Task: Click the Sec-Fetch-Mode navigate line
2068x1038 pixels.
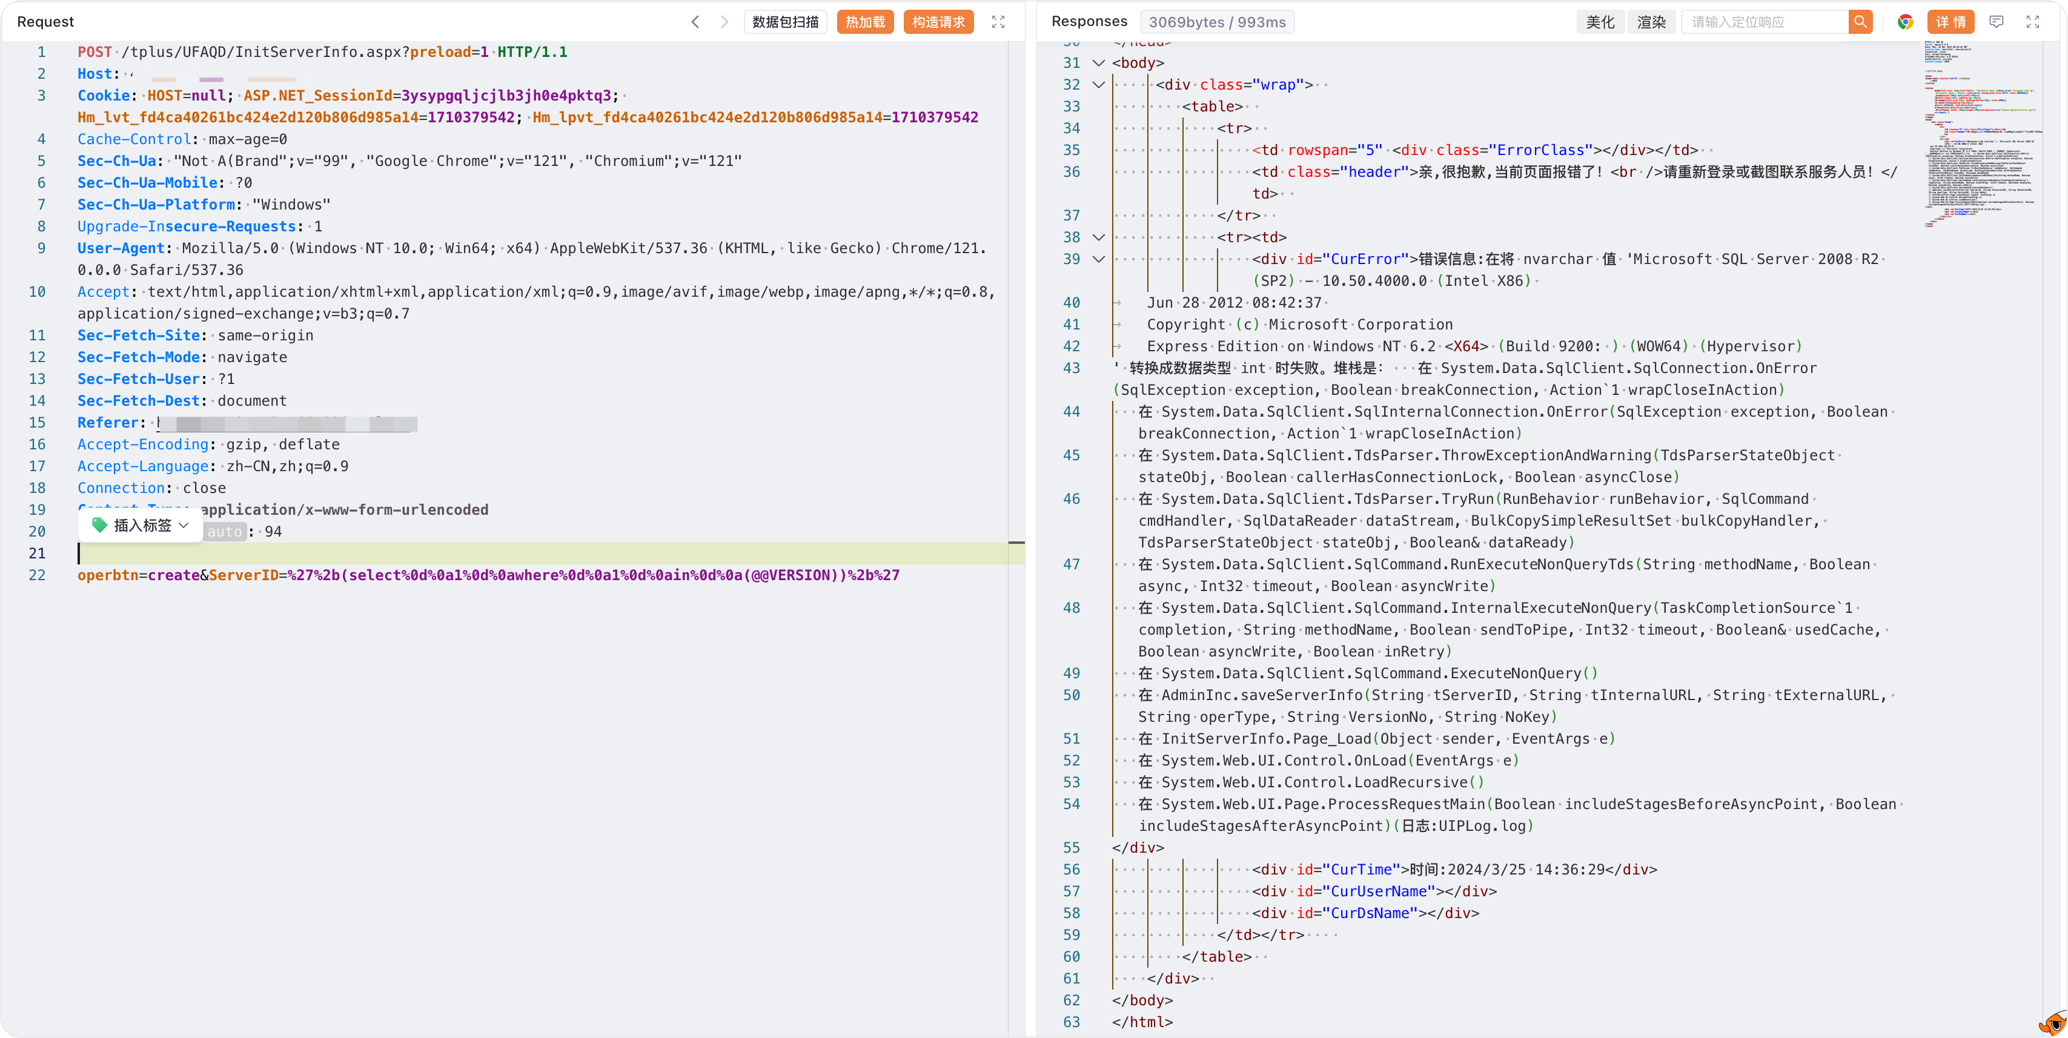Action: [182, 357]
